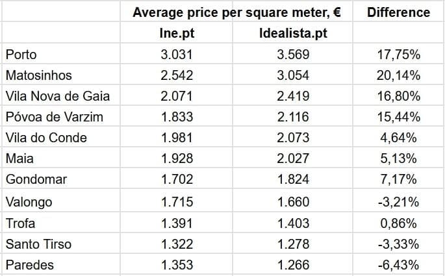Image resolution: width=445 pixels, height=276 pixels.
Task: Select Gondomar's Idealista.pt price 1.824
Action: tap(293, 180)
